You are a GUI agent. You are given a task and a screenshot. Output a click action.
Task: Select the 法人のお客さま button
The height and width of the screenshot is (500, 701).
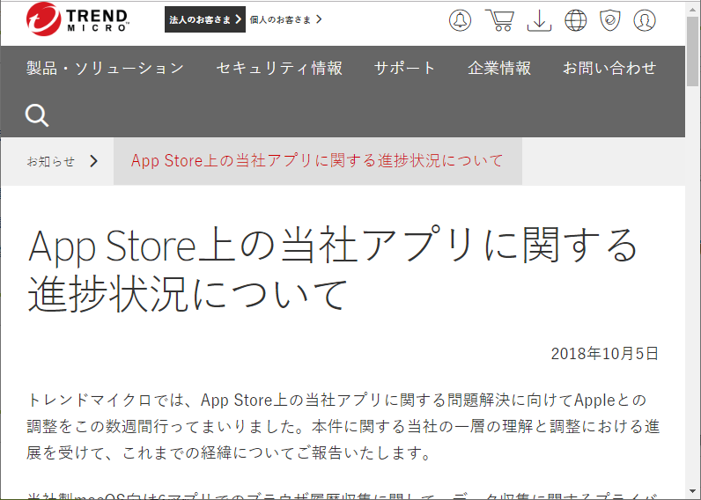[205, 19]
